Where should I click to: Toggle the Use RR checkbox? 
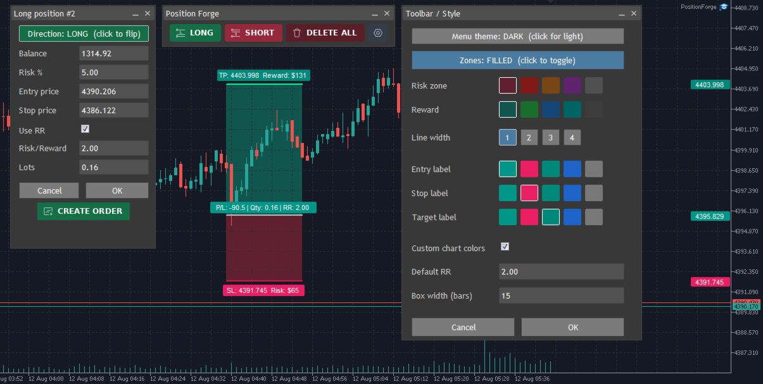(85, 129)
